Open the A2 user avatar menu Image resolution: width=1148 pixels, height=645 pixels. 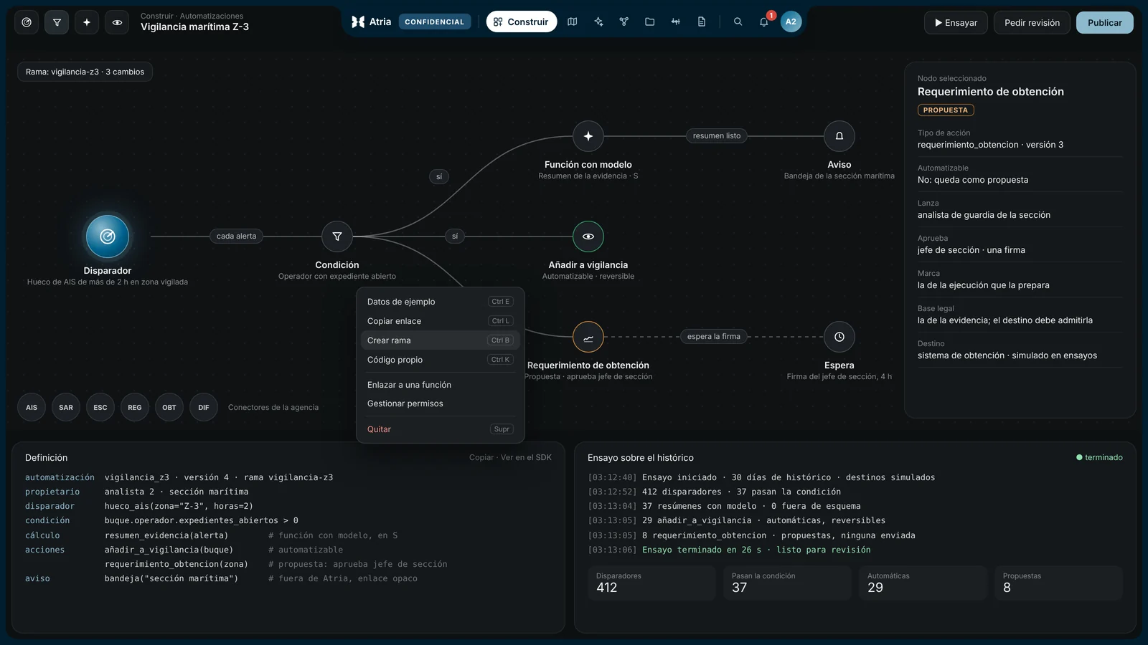pos(791,22)
